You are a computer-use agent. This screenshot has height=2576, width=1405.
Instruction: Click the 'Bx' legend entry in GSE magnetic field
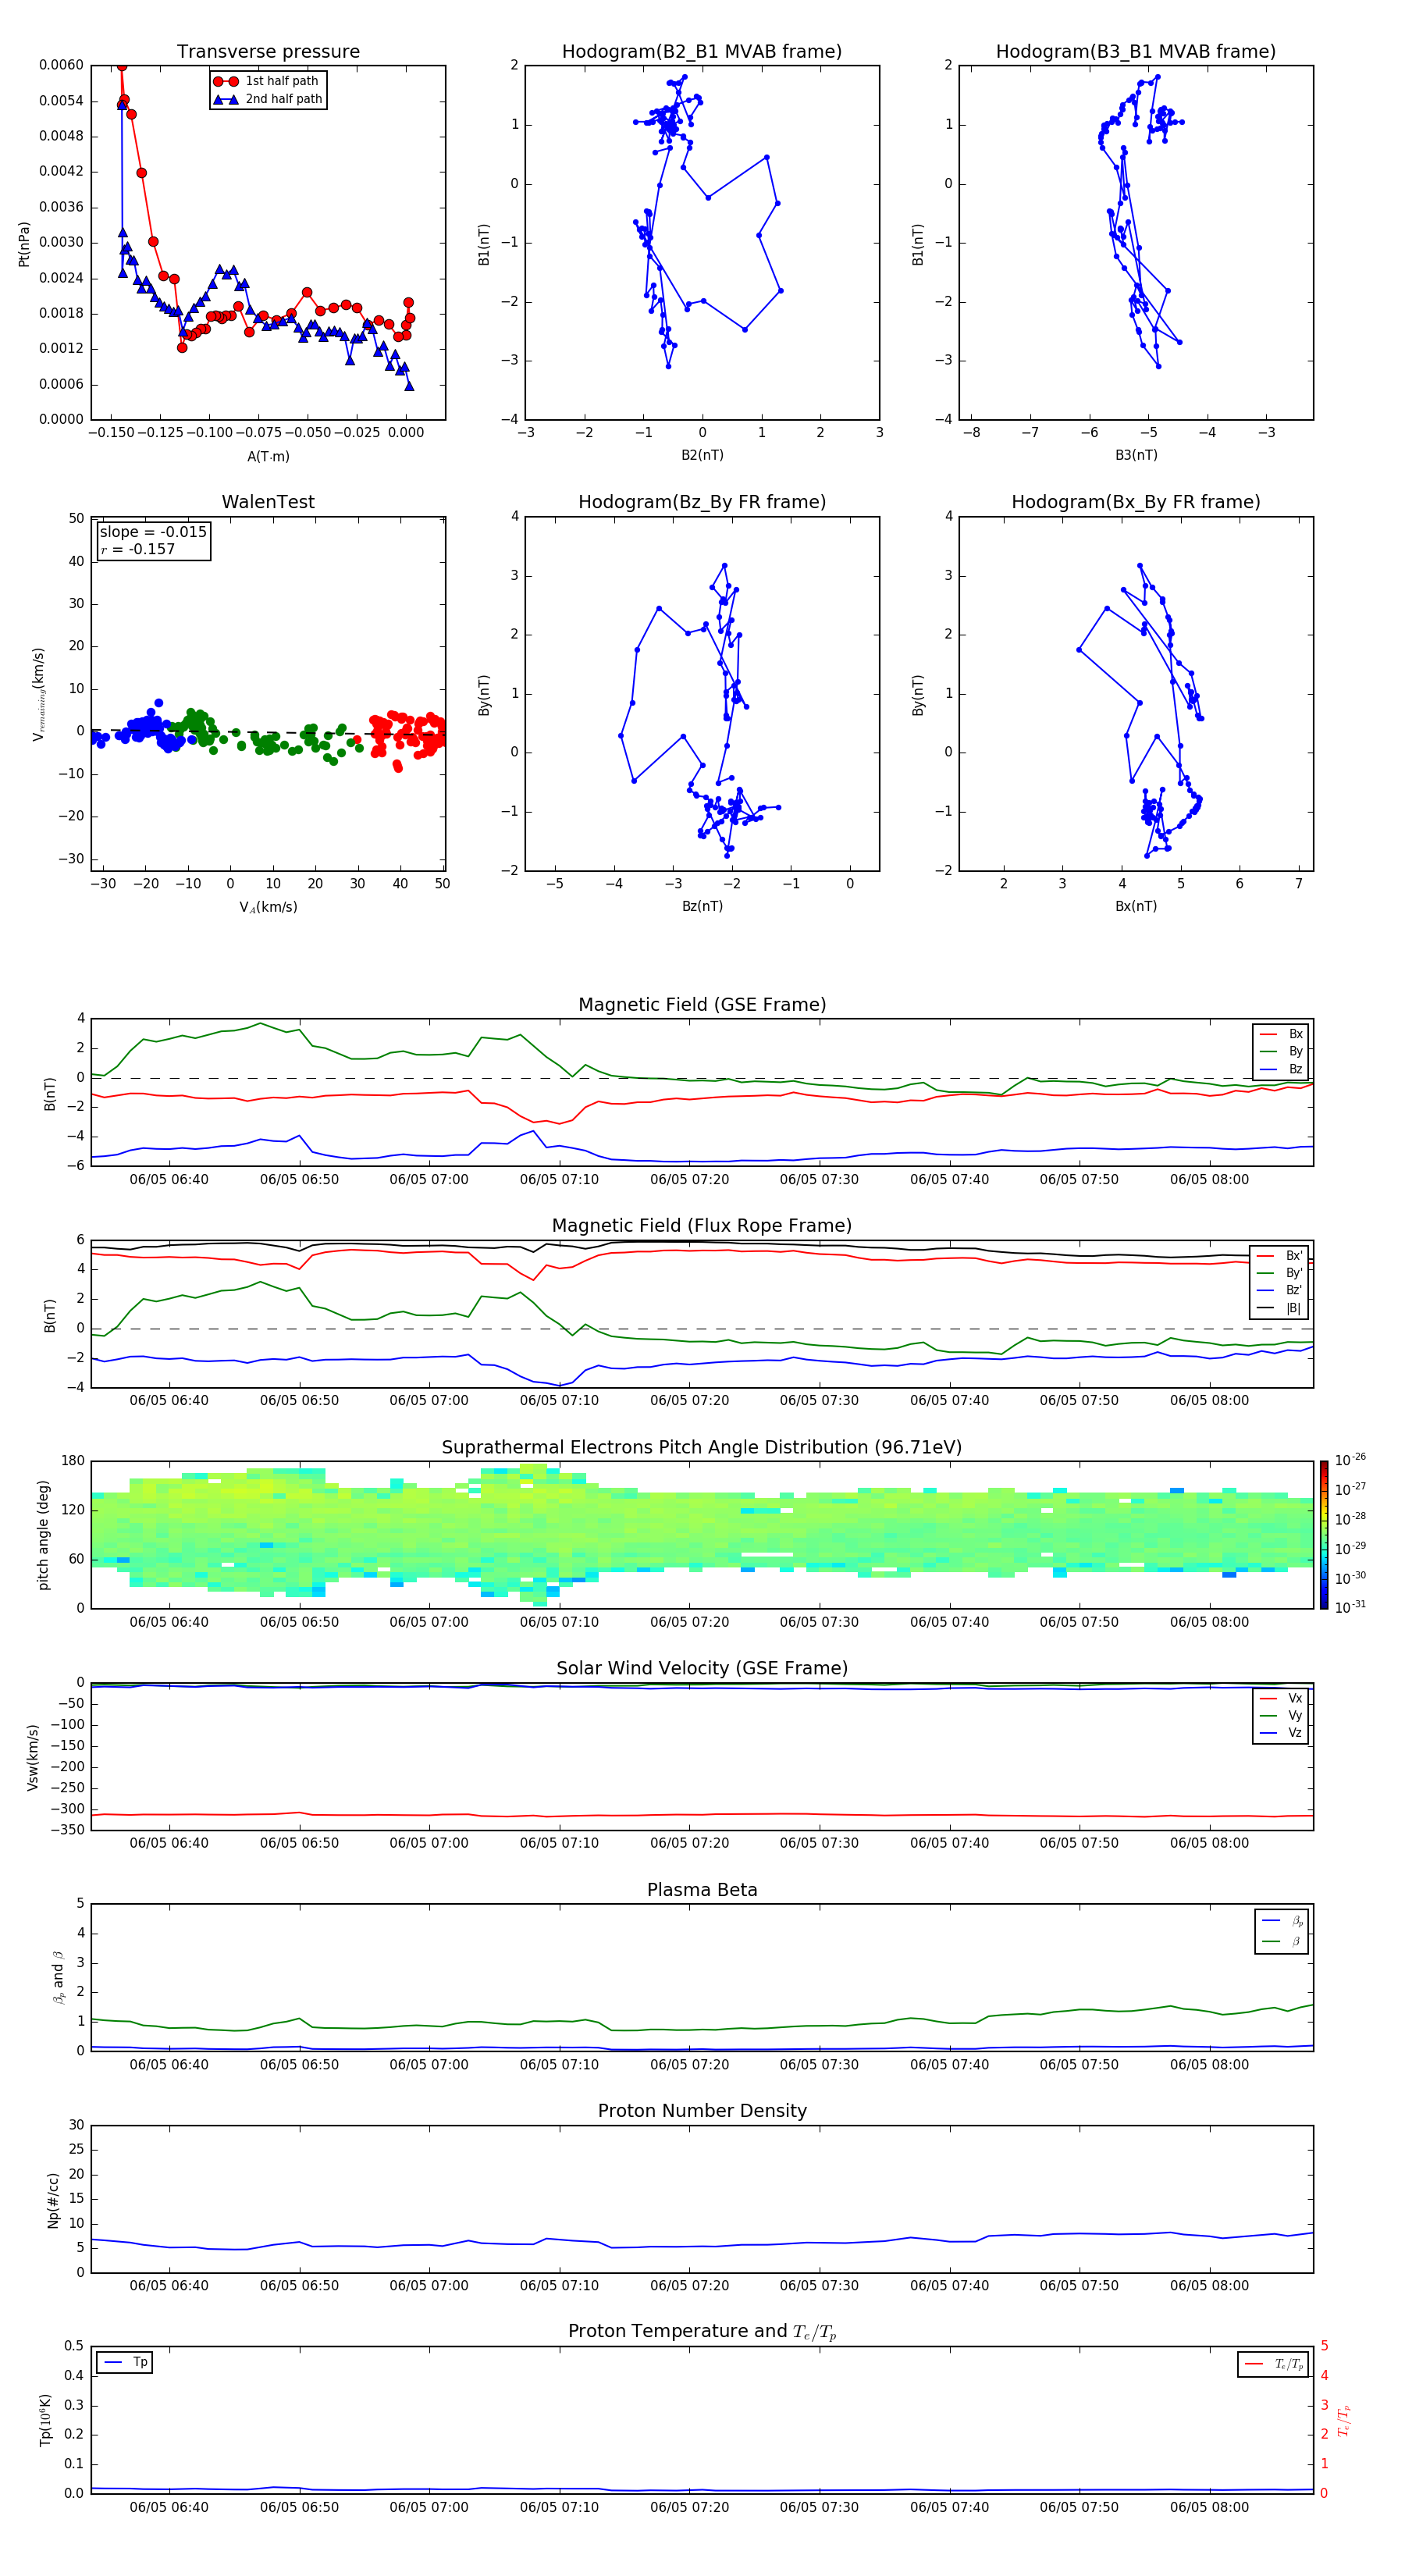(x=1282, y=1034)
